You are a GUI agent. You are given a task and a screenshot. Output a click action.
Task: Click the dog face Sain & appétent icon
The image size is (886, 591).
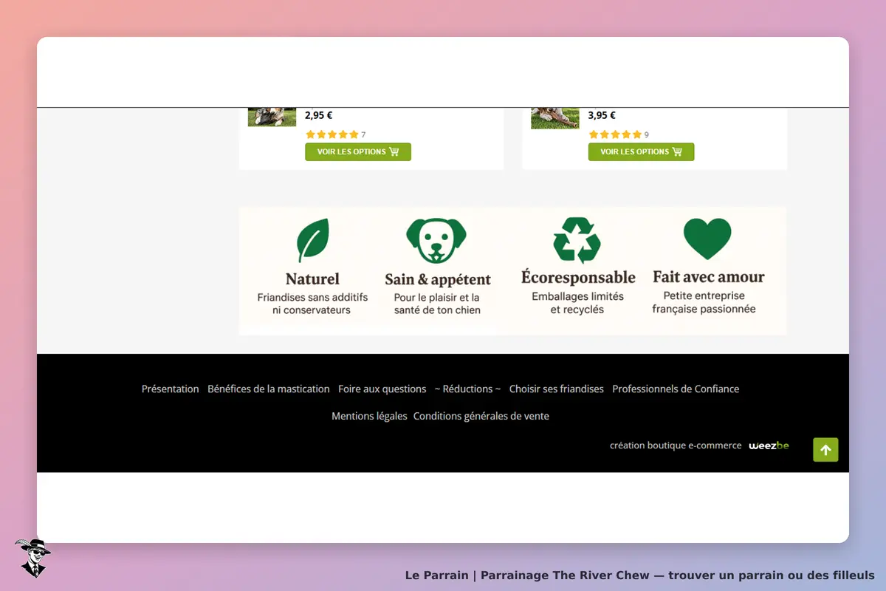436,240
